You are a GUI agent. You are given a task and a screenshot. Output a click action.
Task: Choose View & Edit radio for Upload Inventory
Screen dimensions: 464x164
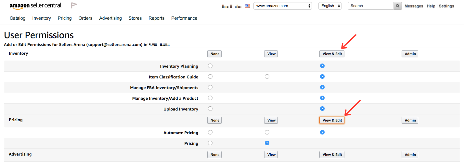point(322,109)
